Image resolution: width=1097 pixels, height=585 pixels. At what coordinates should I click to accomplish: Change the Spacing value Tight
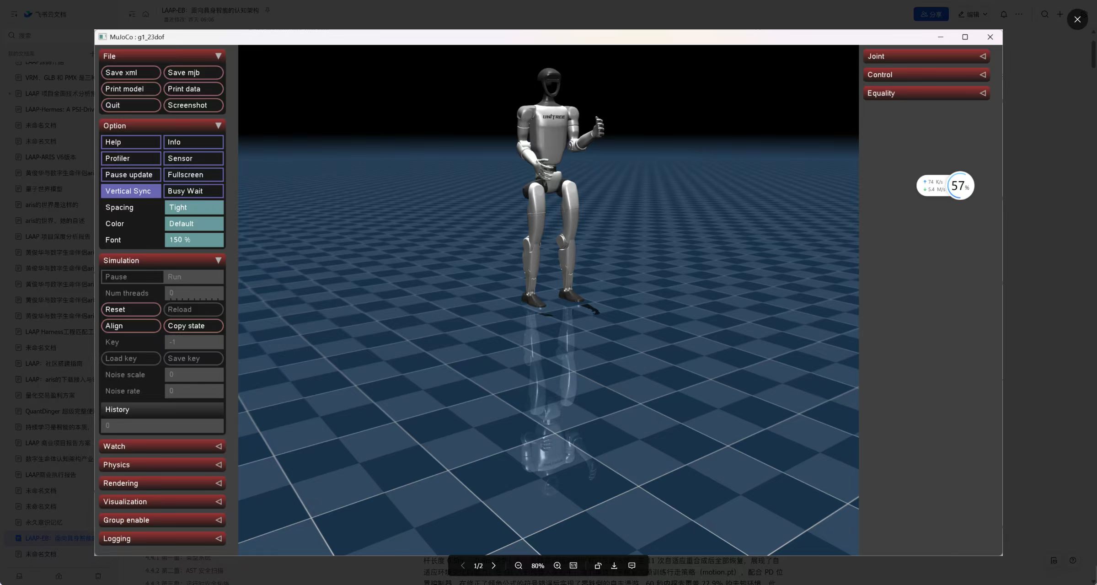tap(194, 207)
